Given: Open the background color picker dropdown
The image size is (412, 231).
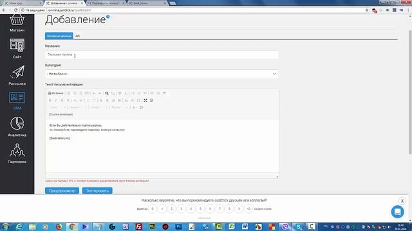Looking at the screenshot, I should click(142, 107).
